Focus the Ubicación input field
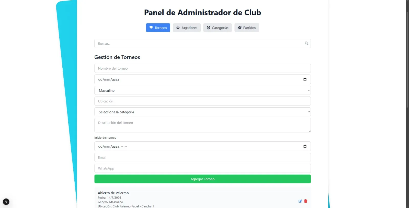This screenshot has height=208, width=409. point(202,101)
